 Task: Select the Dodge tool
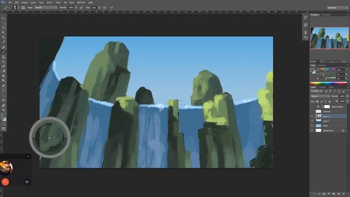click(3, 81)
